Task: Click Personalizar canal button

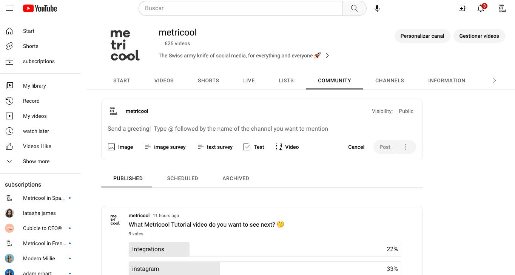Action: click(x=422, y=36)
